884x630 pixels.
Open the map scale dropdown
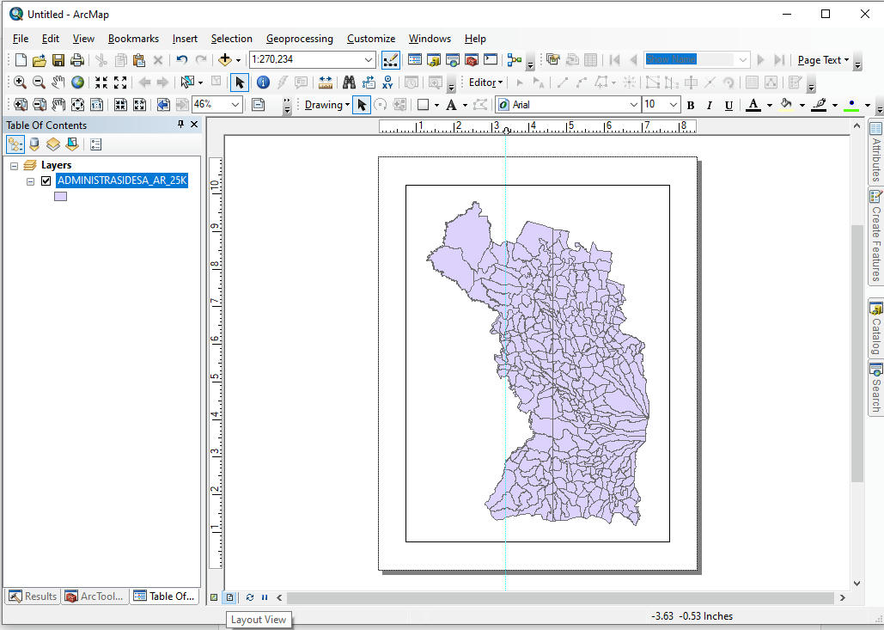coord(369,60)
